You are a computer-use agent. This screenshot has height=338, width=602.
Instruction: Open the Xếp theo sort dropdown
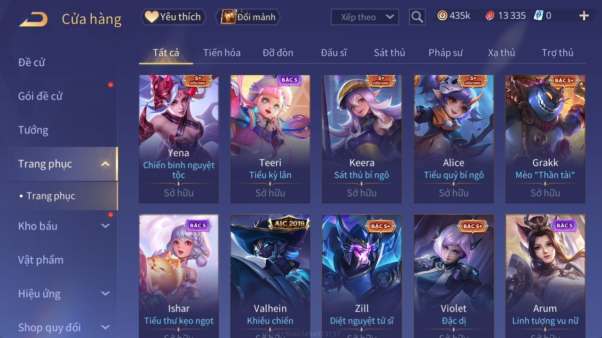coord(365,17)
